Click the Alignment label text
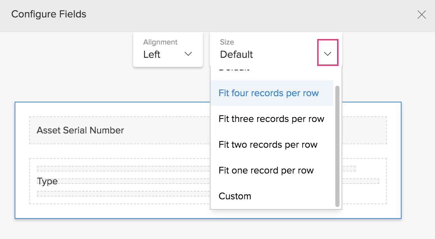The image size is (435, 239). point(160,42)
